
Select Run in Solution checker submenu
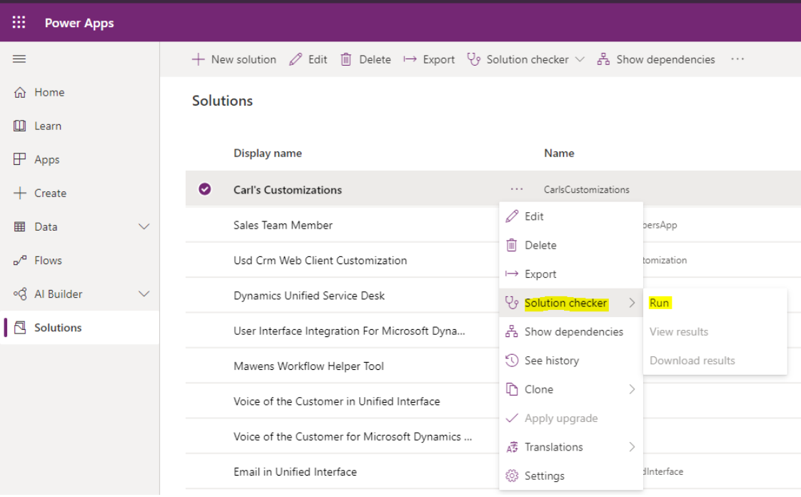coord(659,303)
